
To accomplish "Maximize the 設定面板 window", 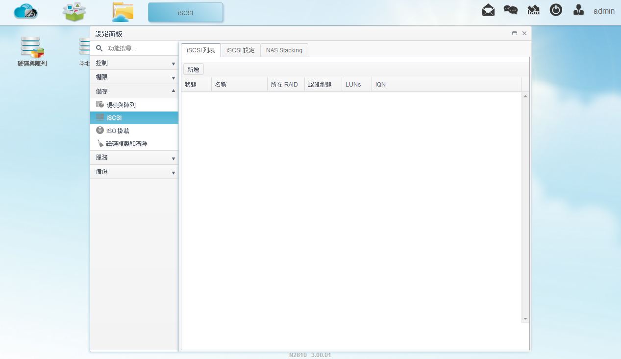I will pyautogui.click(x=515, y=34).
